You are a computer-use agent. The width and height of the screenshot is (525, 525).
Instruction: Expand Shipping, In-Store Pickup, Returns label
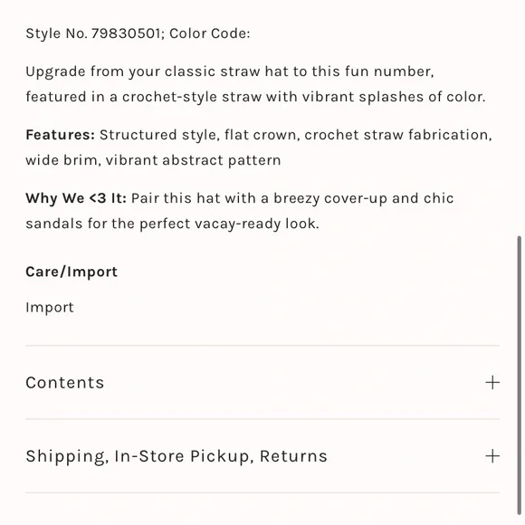coord(177,456)
